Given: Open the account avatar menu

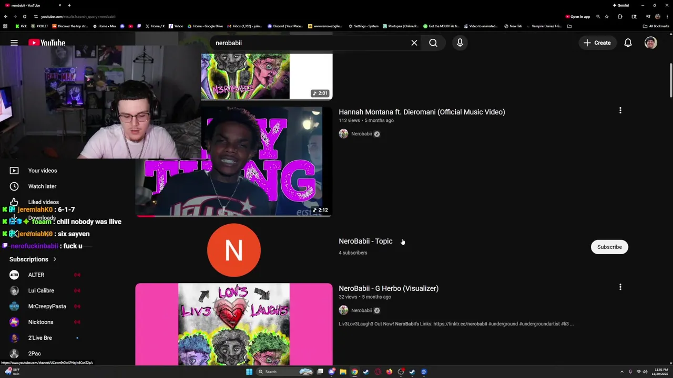Looking at the screenshot, I should 651,43.
